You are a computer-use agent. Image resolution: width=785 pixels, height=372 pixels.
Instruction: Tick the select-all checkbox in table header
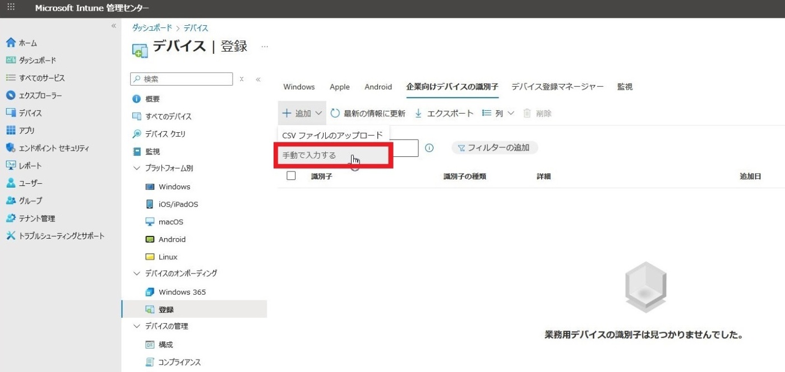tap(291, 176)
